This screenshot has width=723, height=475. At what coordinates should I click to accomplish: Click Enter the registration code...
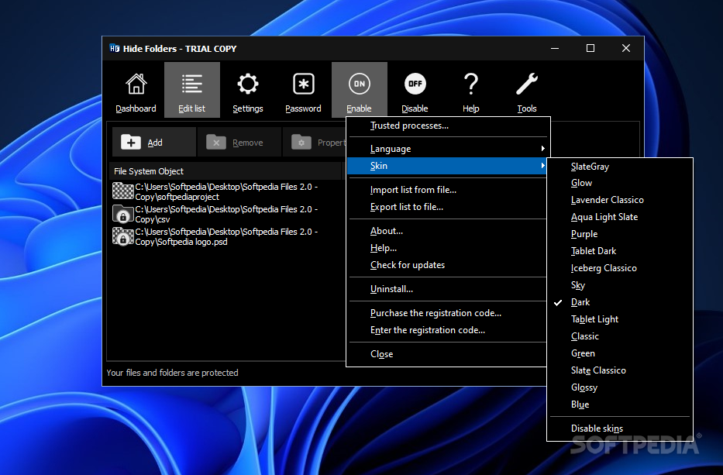pos(447,330)
